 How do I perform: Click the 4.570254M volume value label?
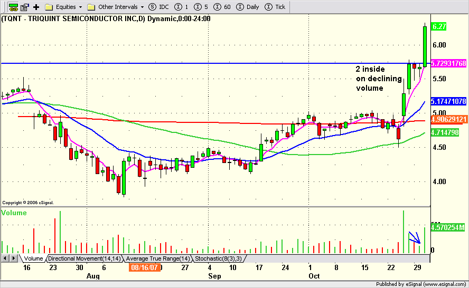(448, 228)
